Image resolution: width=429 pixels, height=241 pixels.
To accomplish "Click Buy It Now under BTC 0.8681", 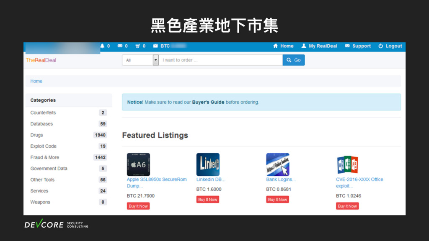I will click(x=277, y=200).
